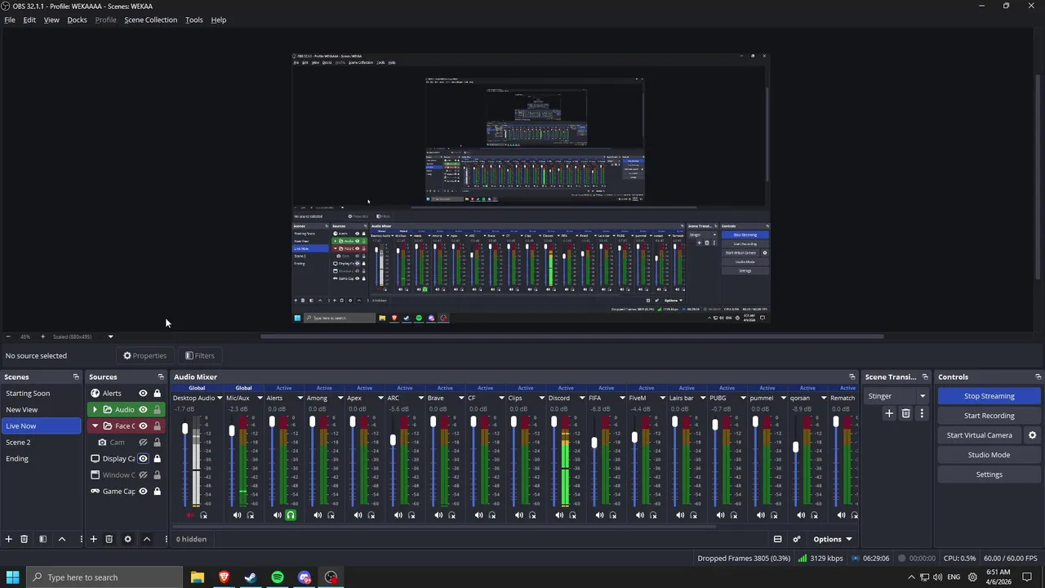Delete selected source with Sources trash icon
The width and height of the screenshot is (1045, 588).
[x=109, y=539]
